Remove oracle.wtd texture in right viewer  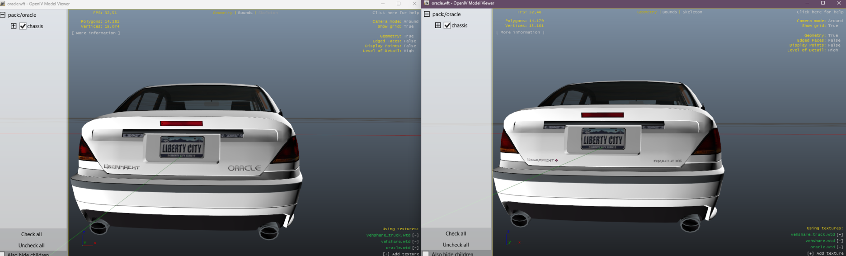coord(840,247)
